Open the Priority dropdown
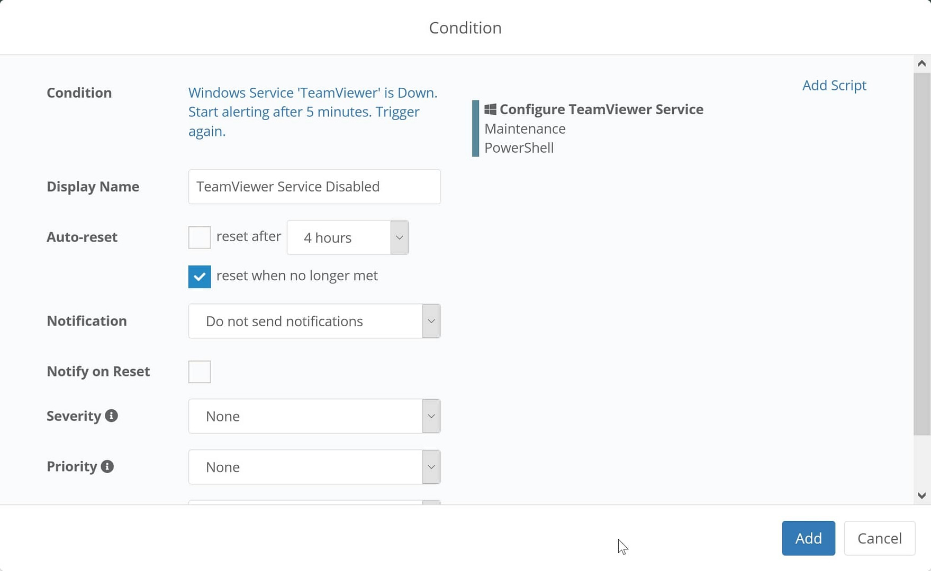Image resolution: width=931 pixels, height=571 pixels. point(431,467)
